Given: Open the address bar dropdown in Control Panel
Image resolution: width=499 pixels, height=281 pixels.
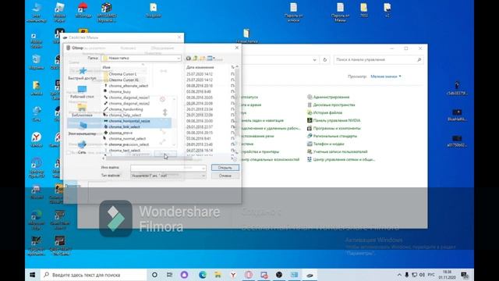Looking at the screenshot, I should click(314, 60).
